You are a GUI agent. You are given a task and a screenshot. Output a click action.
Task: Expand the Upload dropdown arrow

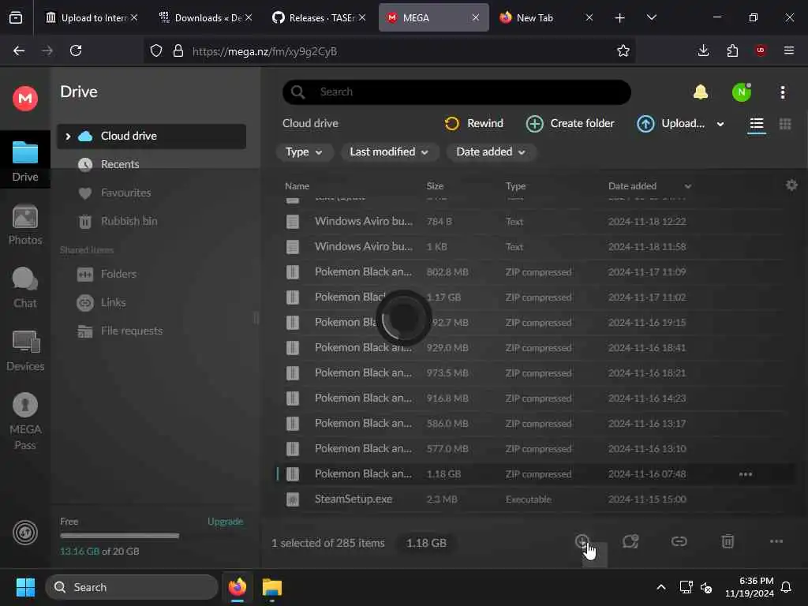(720, 124)
